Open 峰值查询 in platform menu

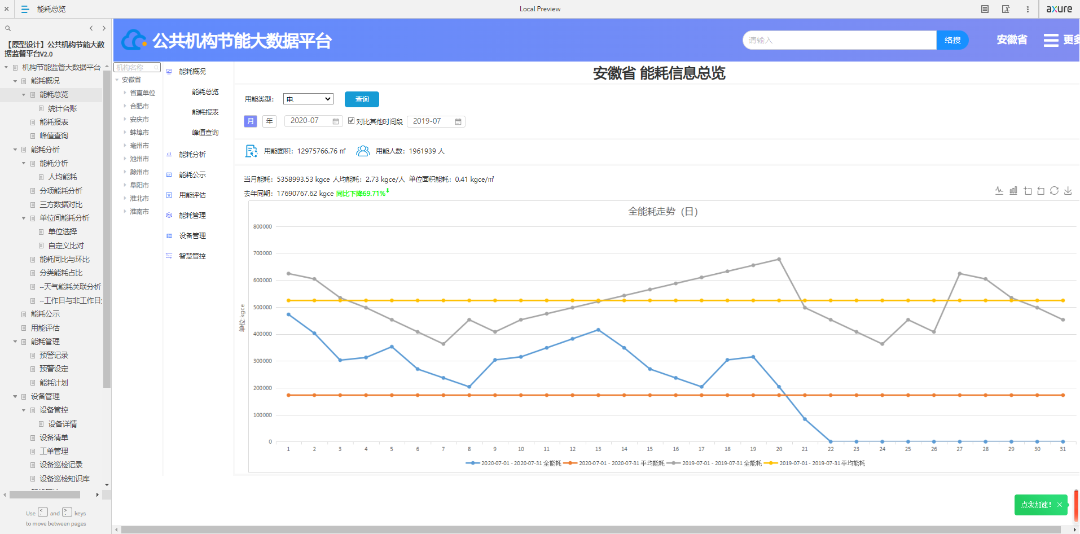(205, 133)
